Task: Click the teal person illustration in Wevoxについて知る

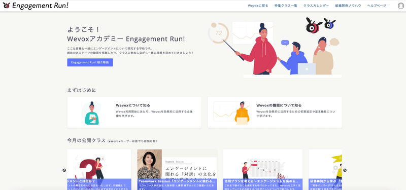Action: [92, 113]
